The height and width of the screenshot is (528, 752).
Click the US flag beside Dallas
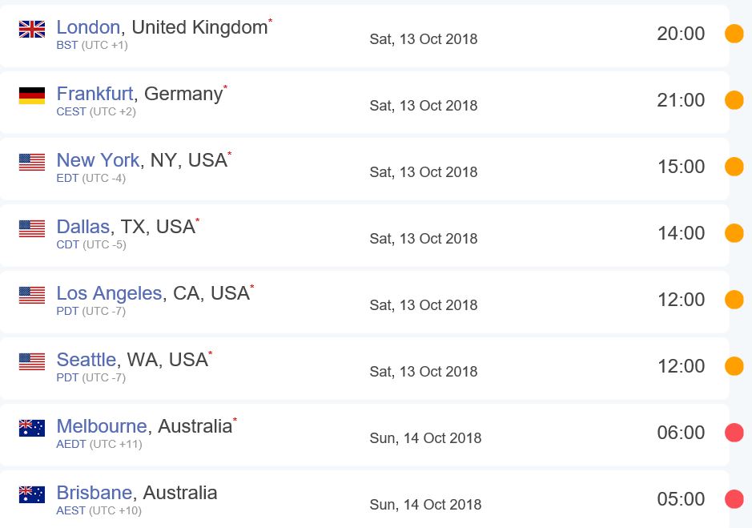[x=32, y=229]
